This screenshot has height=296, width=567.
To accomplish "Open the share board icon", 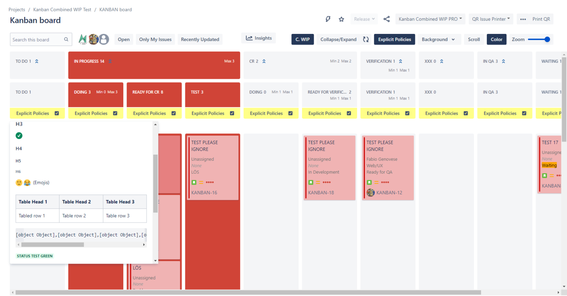I will tap(386, 19).
